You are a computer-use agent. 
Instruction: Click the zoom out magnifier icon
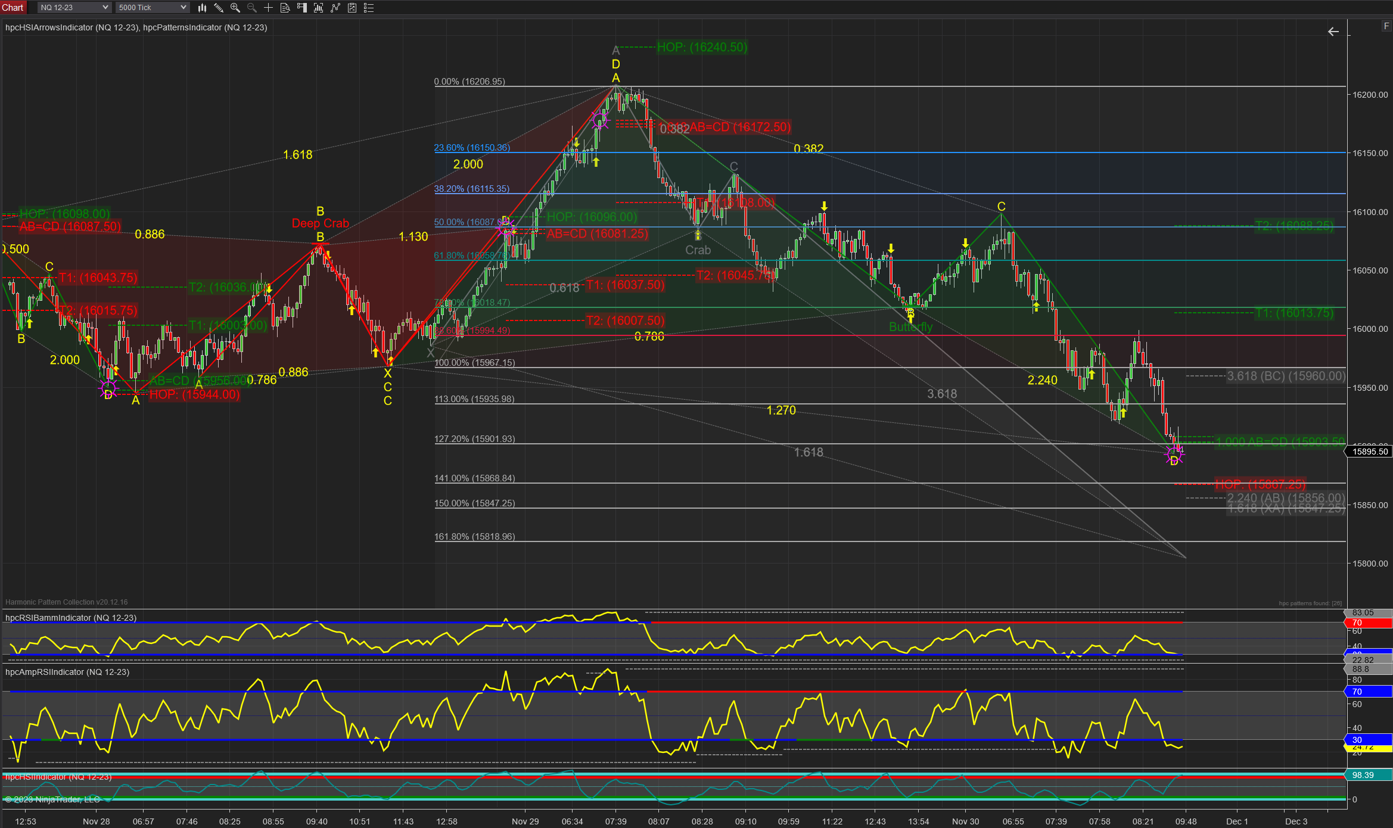(x=252, y=8)
